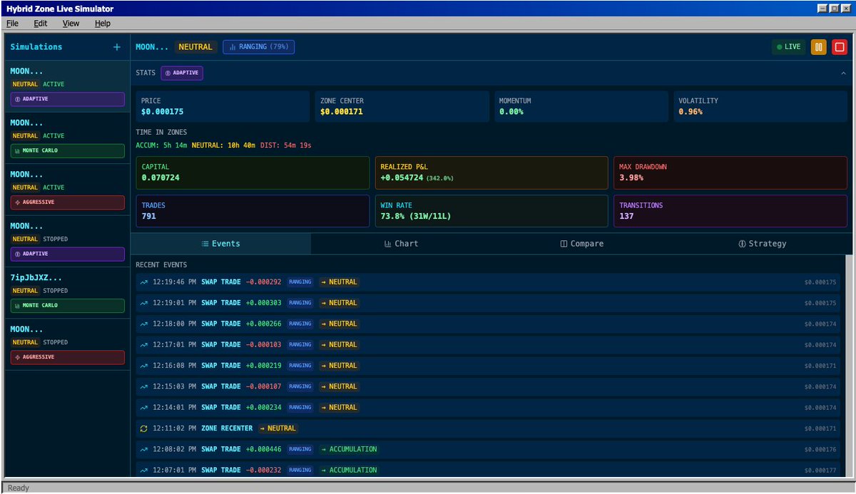Select active MOON simulation with AGGRESSIVE strategy
The height and width of the screenshot is (494, 856).
pyautogui.click(x=68, y=190)
